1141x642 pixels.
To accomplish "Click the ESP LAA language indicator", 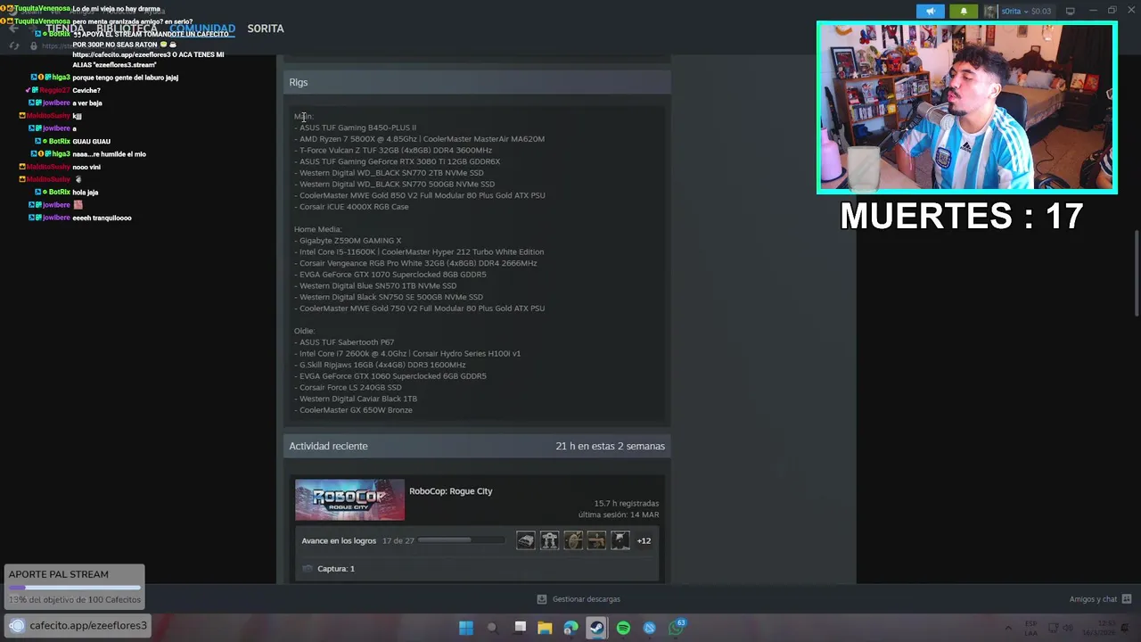I will coord(1031,628).
